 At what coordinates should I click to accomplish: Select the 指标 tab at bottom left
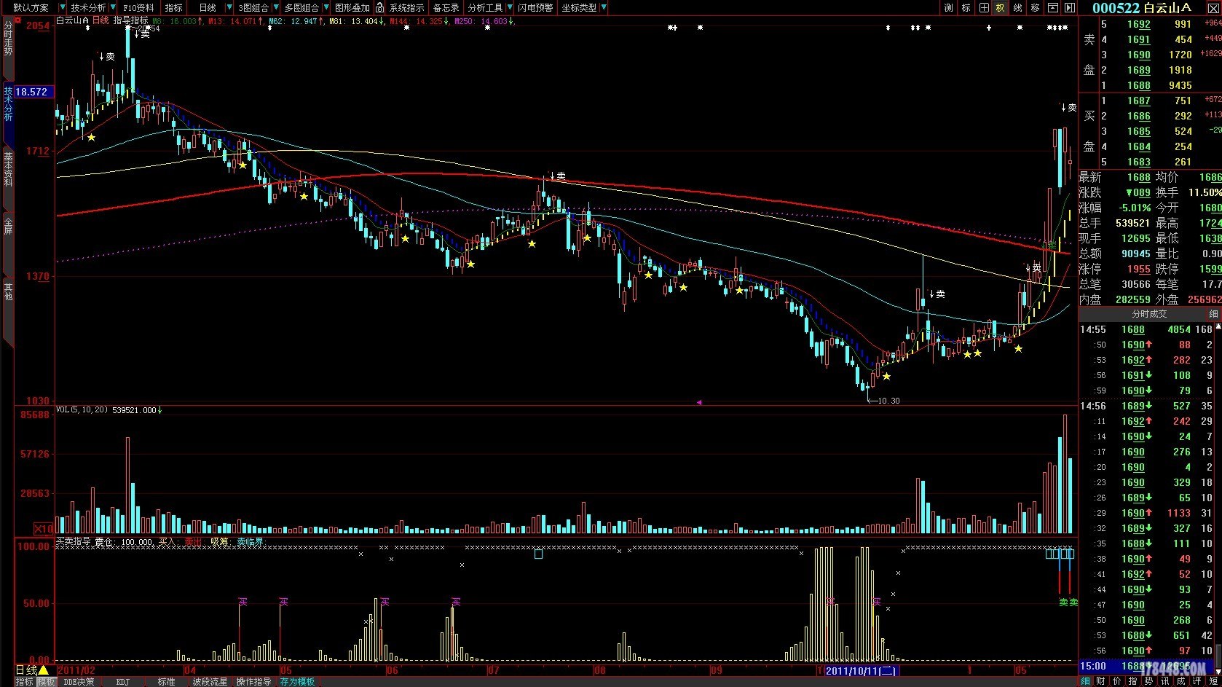coord(24,682)
